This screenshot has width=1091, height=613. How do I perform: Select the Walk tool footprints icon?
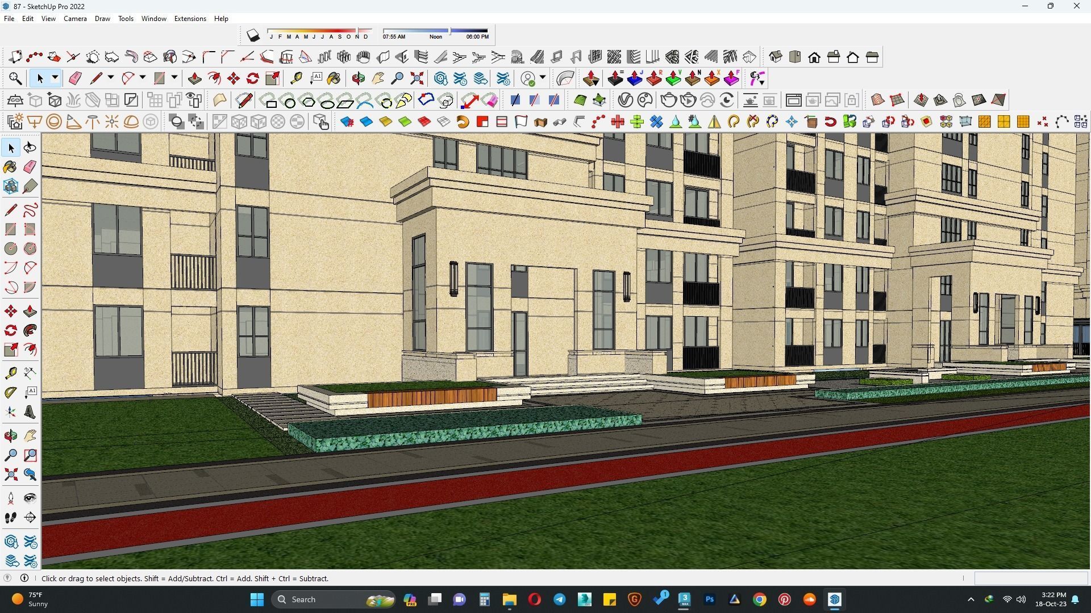point(11,518)
